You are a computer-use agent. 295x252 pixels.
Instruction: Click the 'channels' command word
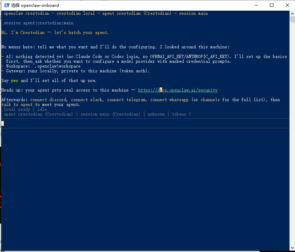(x=210, y=100)
